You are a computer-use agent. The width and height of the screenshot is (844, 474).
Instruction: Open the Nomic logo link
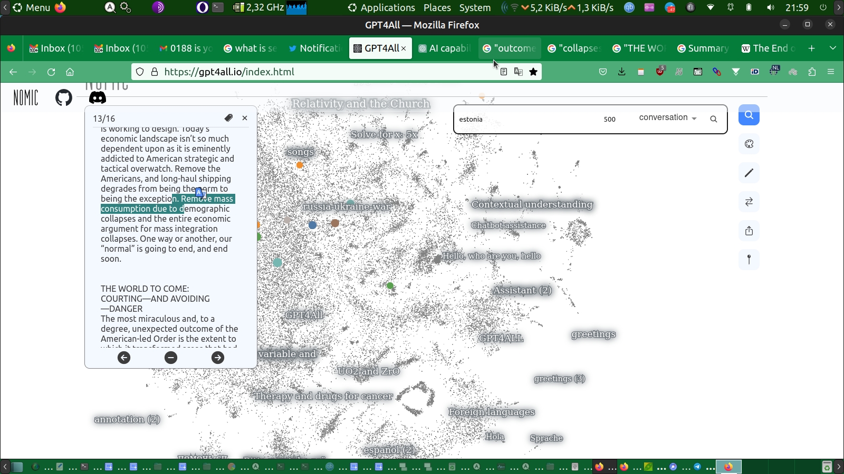[x=26, y=97]
